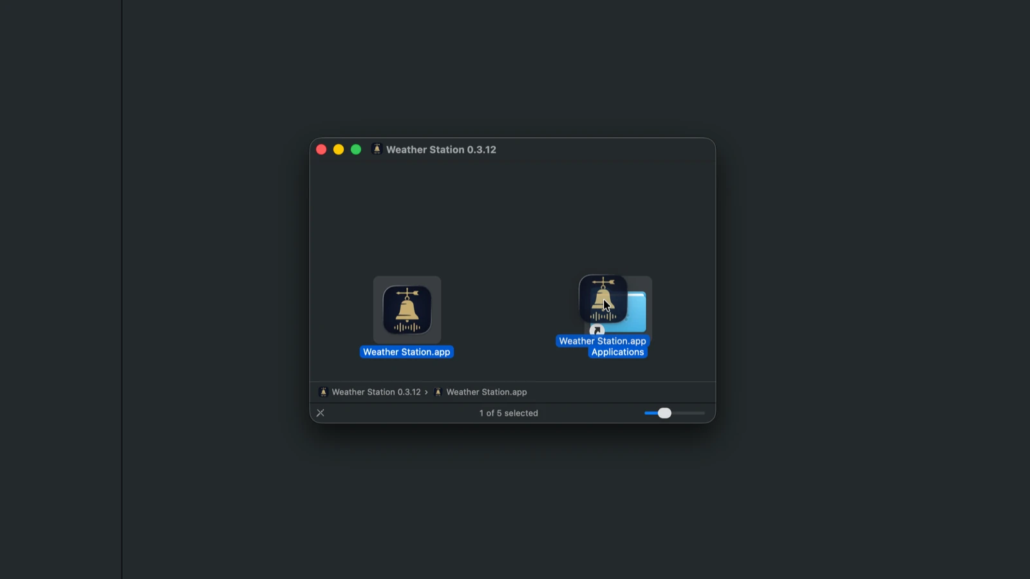Click the crossed-tools icon in the status bar

coord(321,413)
